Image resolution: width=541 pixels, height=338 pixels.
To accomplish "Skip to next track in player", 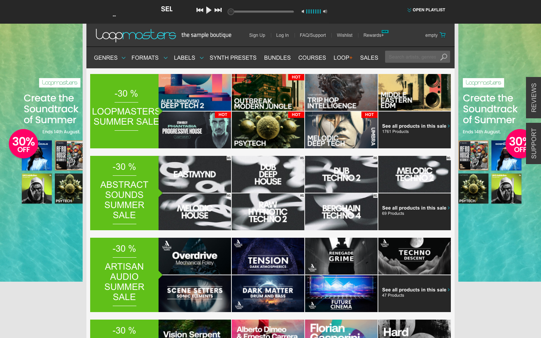I will click(218, 10).
